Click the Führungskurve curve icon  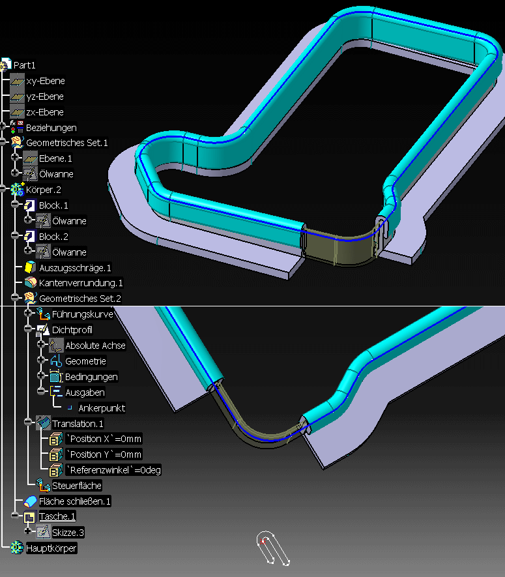tap(44, 314)
